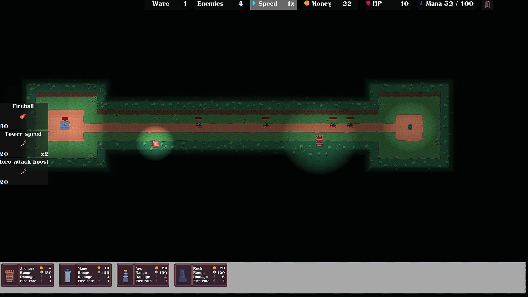The width and height of the screenshot is (528, 297).
Task: Select the Mage tower icon
Action: tap(68, 275)
